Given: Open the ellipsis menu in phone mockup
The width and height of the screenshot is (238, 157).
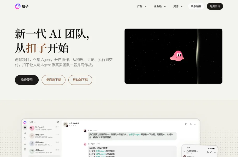Looking at the screenshot, I should 215,153.
